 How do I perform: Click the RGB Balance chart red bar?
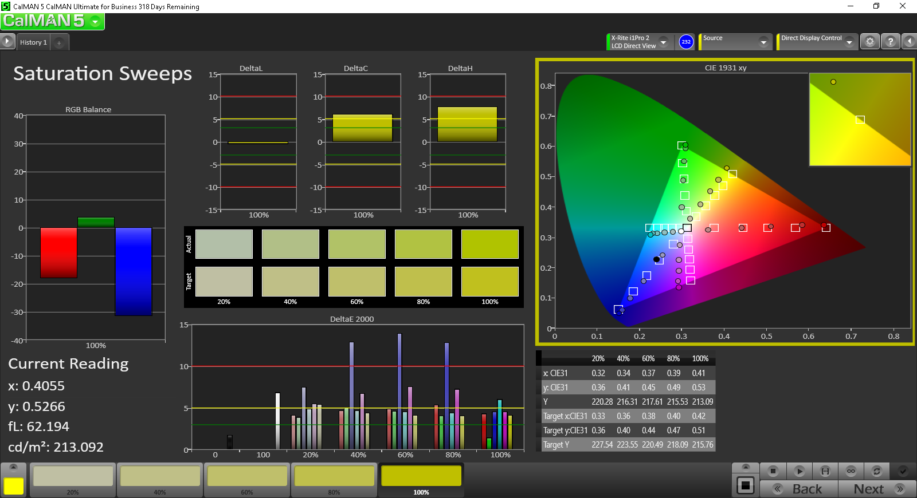(x=58, y=252)
